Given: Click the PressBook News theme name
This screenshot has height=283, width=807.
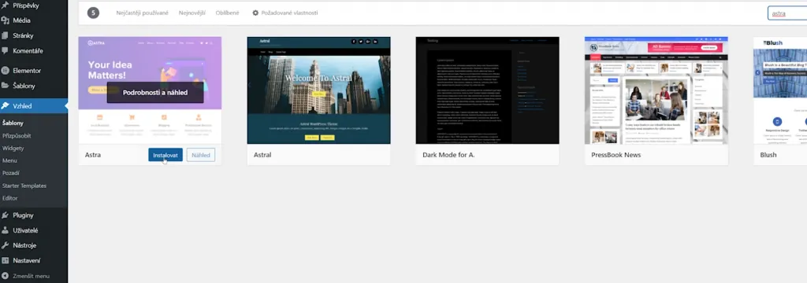Looking at the screenshot, I should tap(616, 155).
